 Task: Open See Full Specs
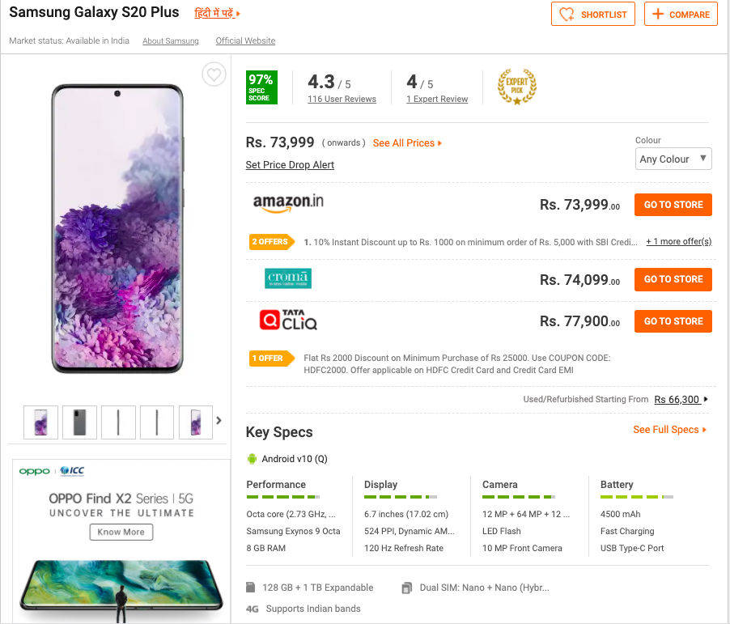(669, 430)
